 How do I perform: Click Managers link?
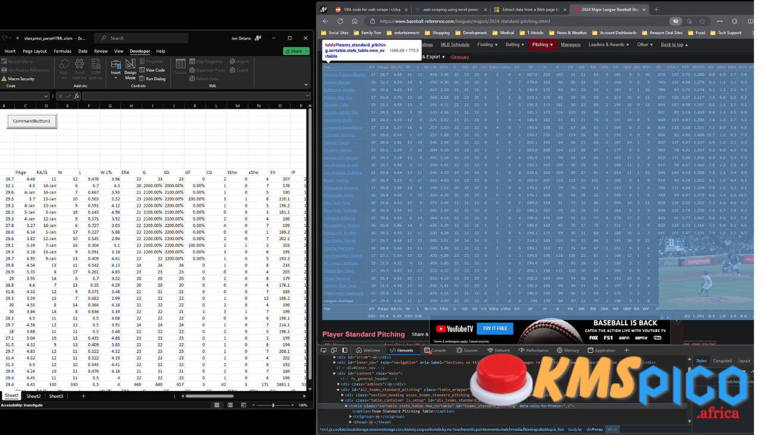(x=570, y=45)
